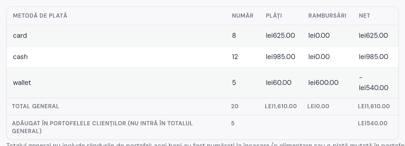Click the NUMĂR column header

tap(243, 16)
